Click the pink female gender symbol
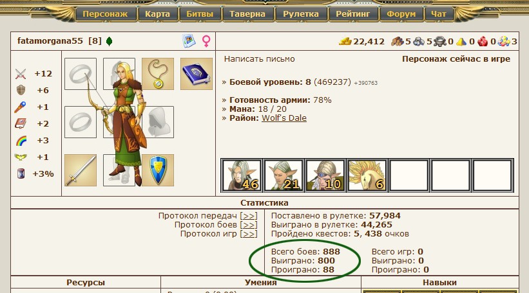 click(206, 41)
